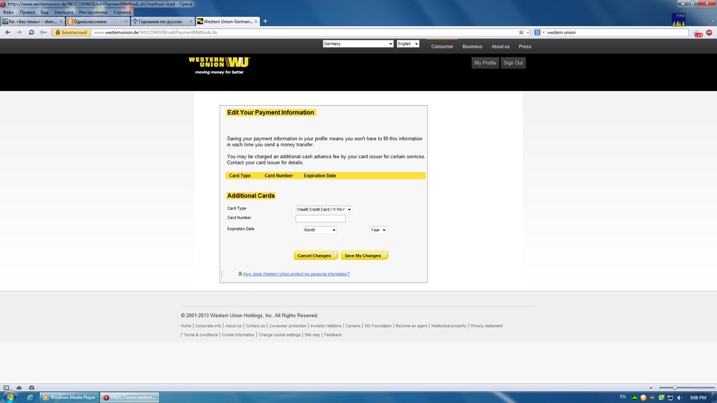
Task: Click the Western Union logo
Action: 219,64
